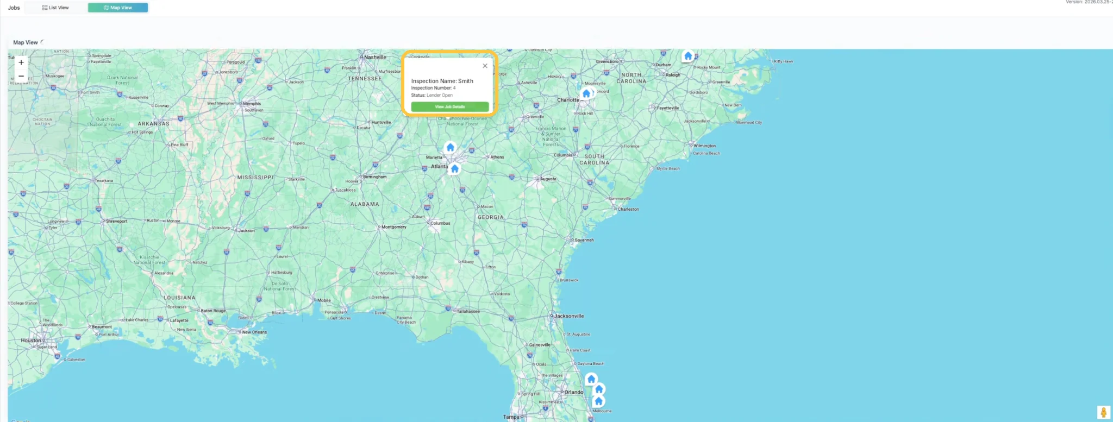This screenshot has height=422, width=1113.
Task: Click the Nashville city label on map
Action: click(x=375, y=57)
